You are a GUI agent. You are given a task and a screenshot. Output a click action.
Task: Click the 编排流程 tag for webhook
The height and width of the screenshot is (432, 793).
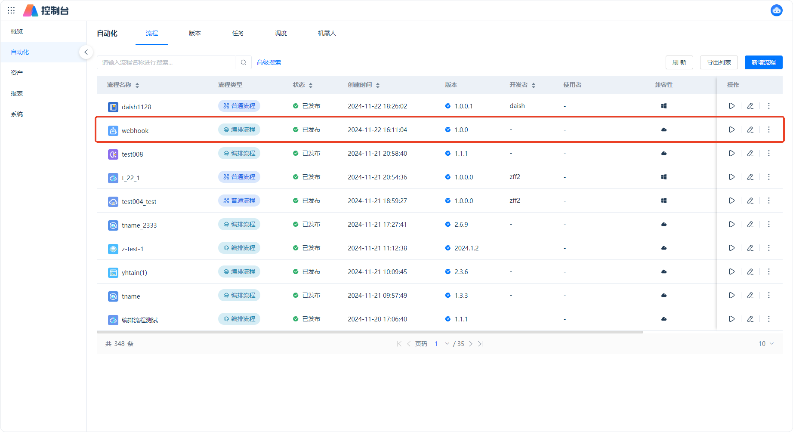239,130
